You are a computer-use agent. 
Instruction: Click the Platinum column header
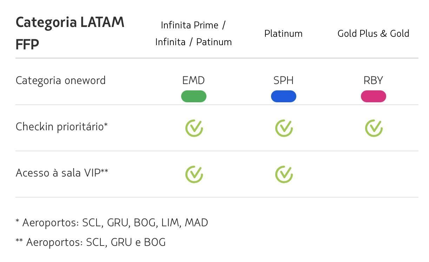pyautogui.click(x=283, y=34)
